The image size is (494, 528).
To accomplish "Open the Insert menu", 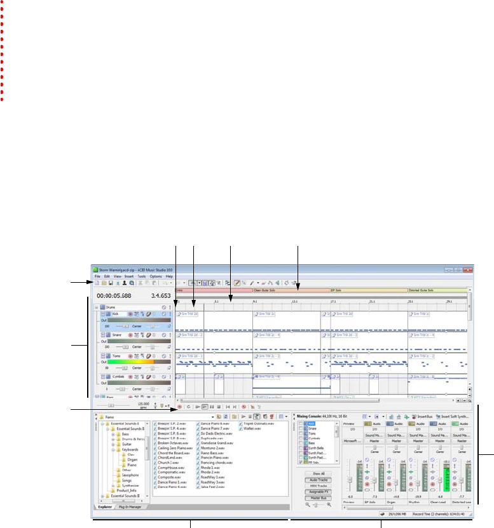I will 129,276.
